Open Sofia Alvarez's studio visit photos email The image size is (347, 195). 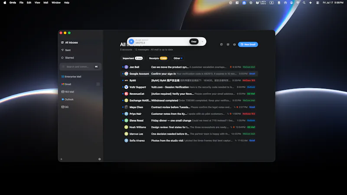189,140
